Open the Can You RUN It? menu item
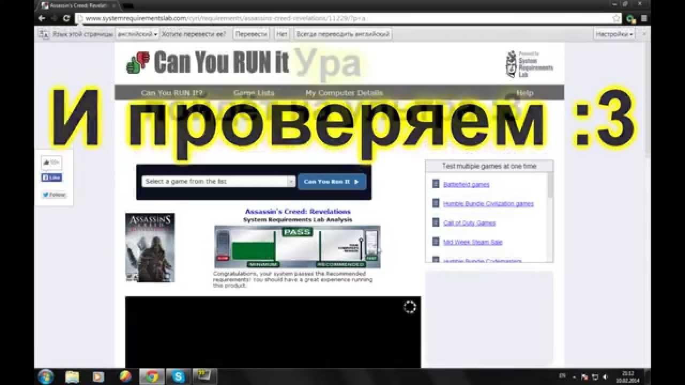This screenshot has width=685, height=385. (172, 93)
